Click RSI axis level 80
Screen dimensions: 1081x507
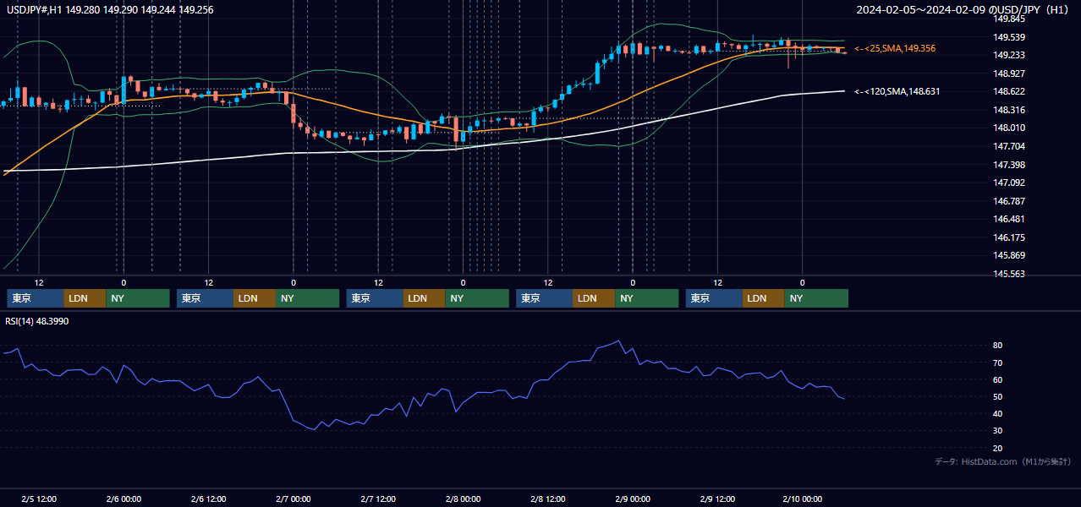pos(998,346)
